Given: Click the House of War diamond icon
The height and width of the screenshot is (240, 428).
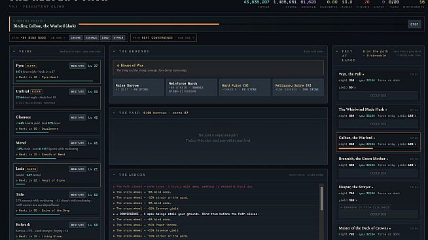Looking at the screenshot, I should click(118, 66).
